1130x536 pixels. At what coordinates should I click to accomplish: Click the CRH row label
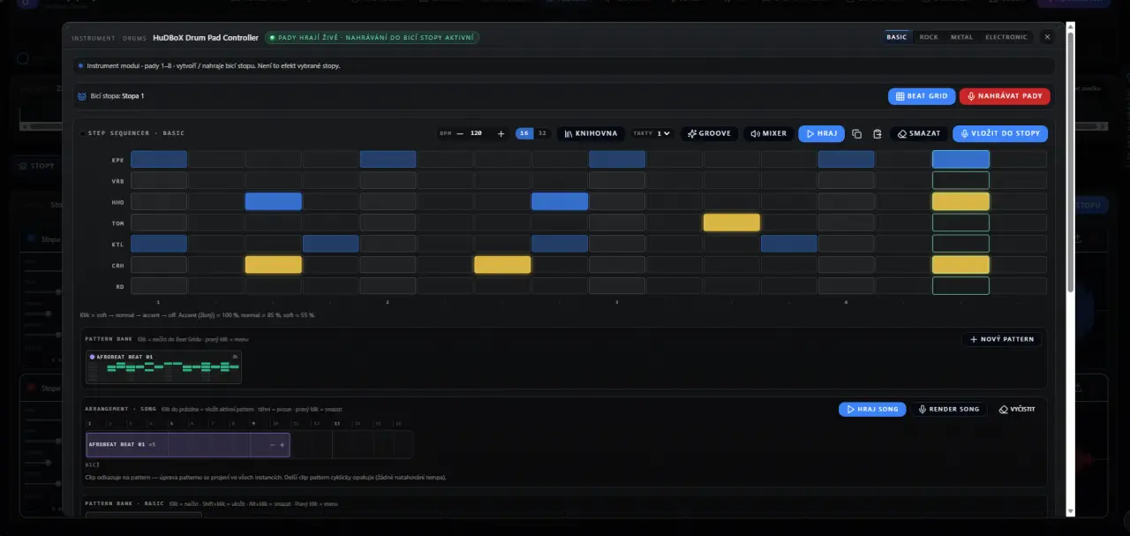[x=117, y=266]
